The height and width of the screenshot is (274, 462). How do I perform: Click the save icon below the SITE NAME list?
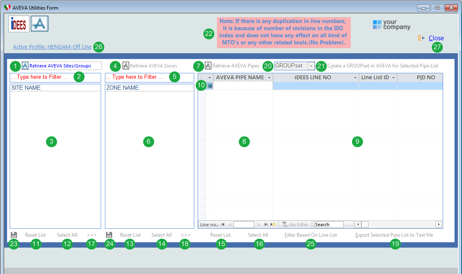click(x=14, y=235)
